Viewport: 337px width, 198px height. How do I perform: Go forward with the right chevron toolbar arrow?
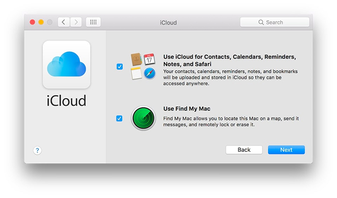point(76,22)
